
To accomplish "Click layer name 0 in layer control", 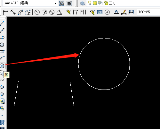I will [114, 3].
